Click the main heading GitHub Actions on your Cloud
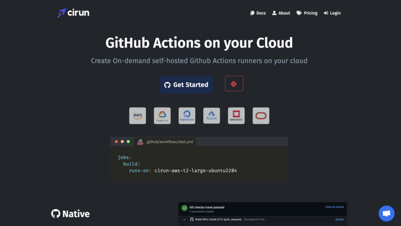This screenshot has width=401, height=226. coord(199,42)
